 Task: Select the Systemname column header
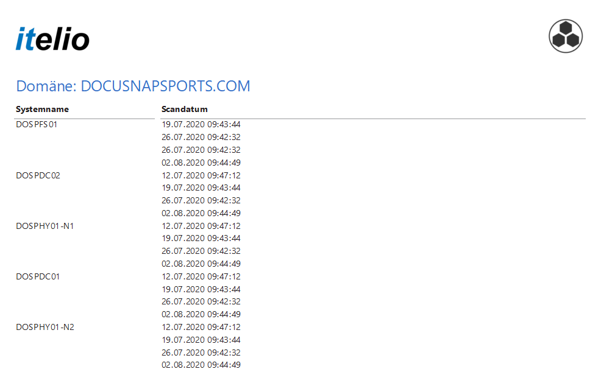42,109
